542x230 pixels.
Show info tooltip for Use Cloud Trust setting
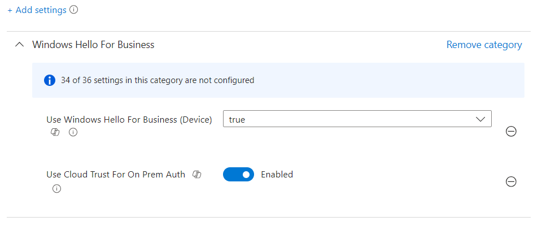tap(56, 189)
